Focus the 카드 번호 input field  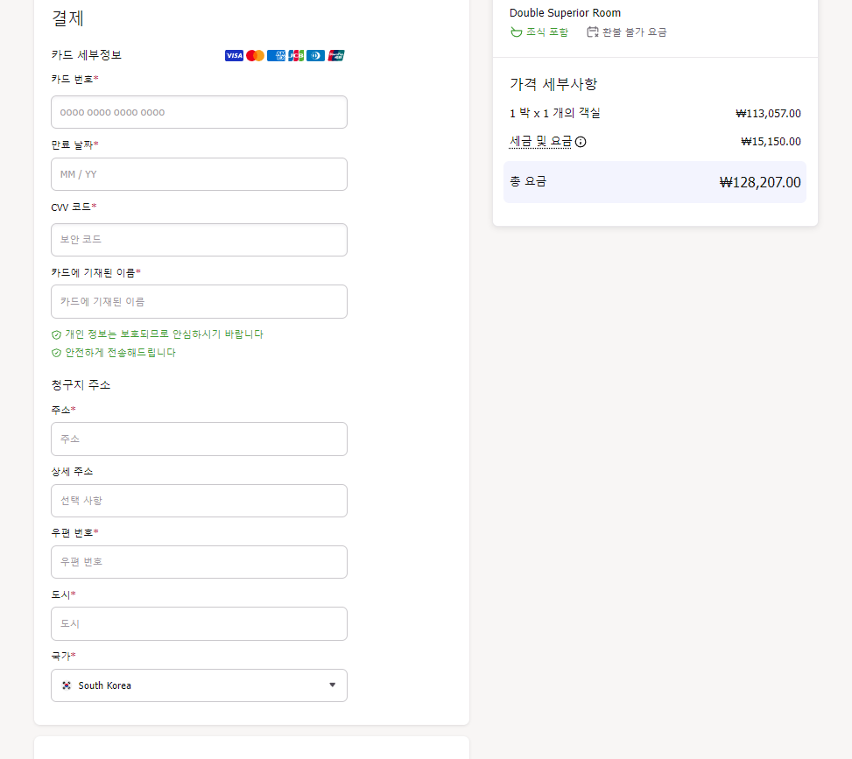(199, 112)
